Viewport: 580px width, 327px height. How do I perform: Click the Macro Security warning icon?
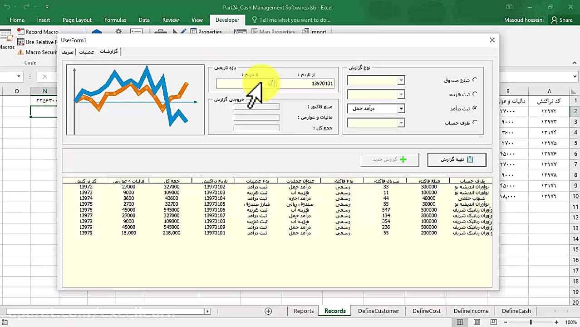click(x=21, y=52)
